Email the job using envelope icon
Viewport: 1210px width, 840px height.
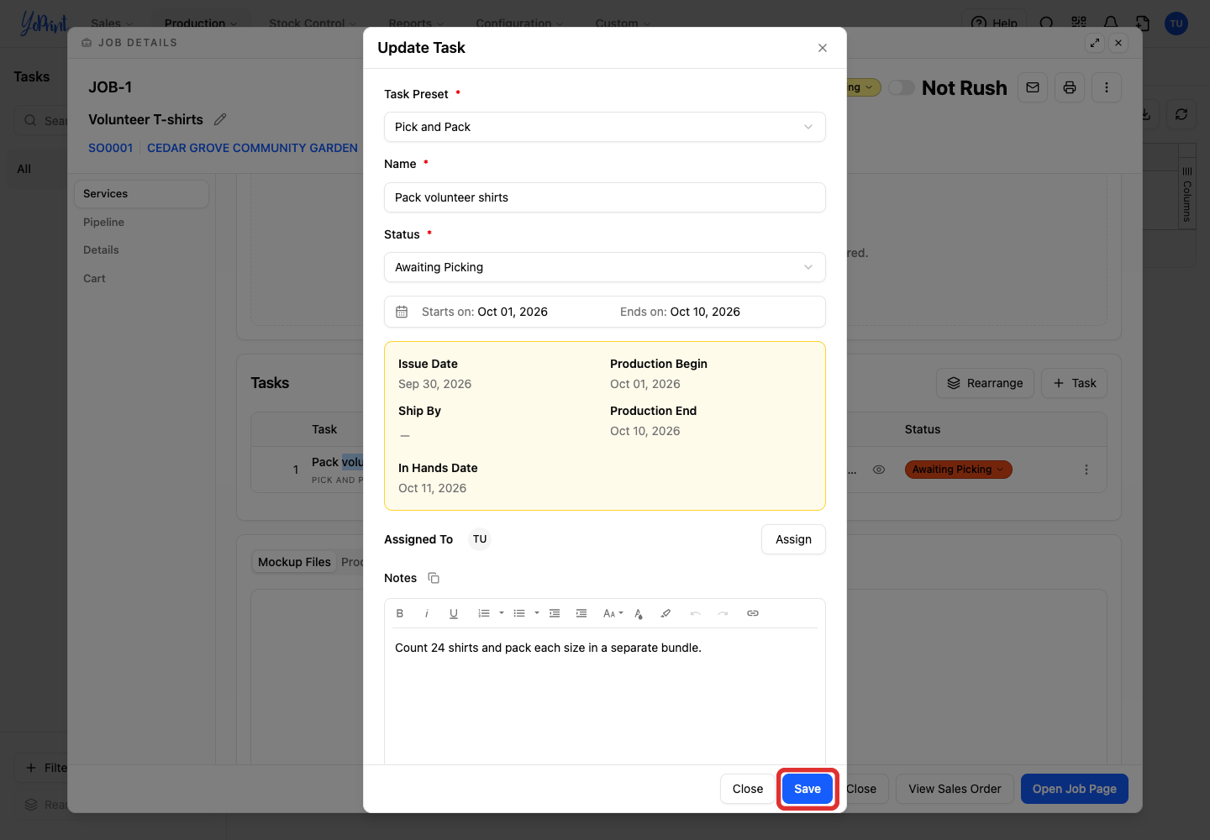point(1033,87)
